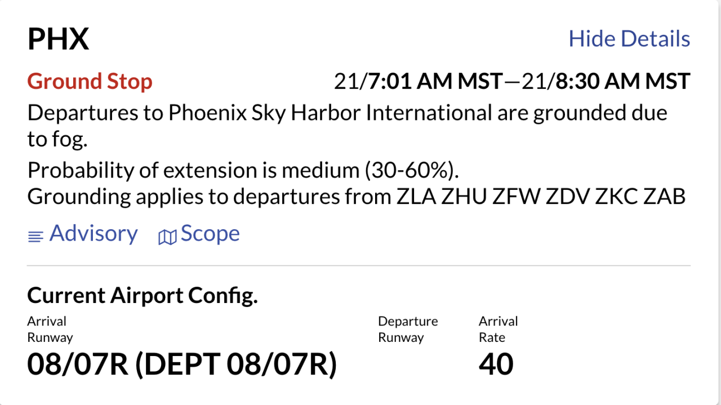
Task: Open the Advisory for the PHX ground stop
Action: [94, 233]
